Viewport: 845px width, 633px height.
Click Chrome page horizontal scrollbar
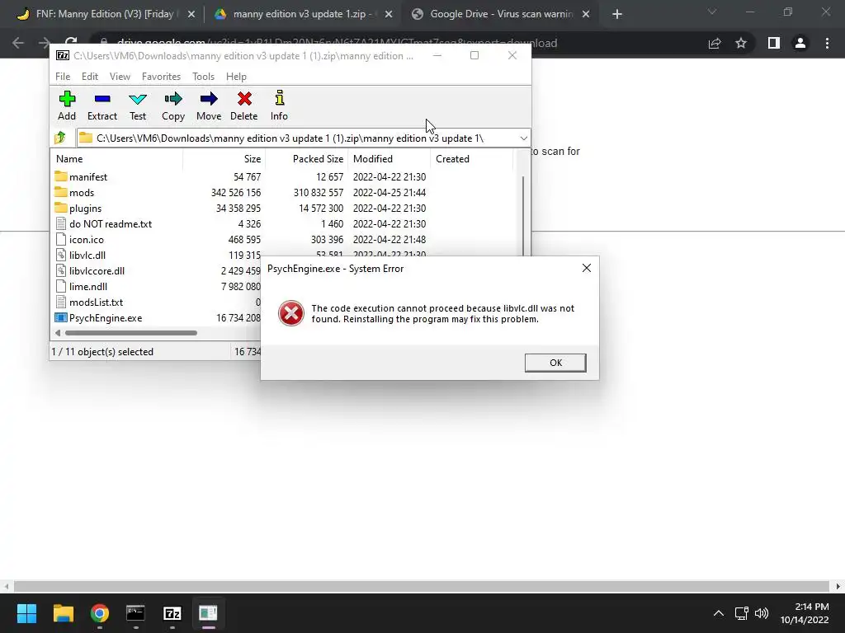coord(422,586)
